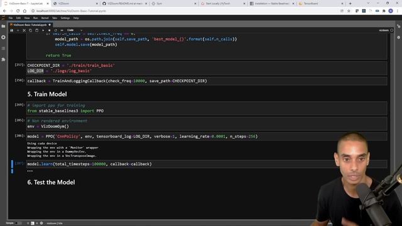Click the model.learn(total_timesteps) code cell
Viewport: 402px width, 226px height.
pos(207,164)
